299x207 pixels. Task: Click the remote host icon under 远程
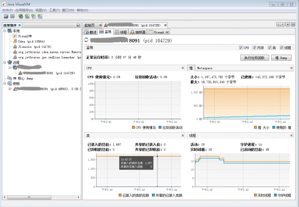15,67
